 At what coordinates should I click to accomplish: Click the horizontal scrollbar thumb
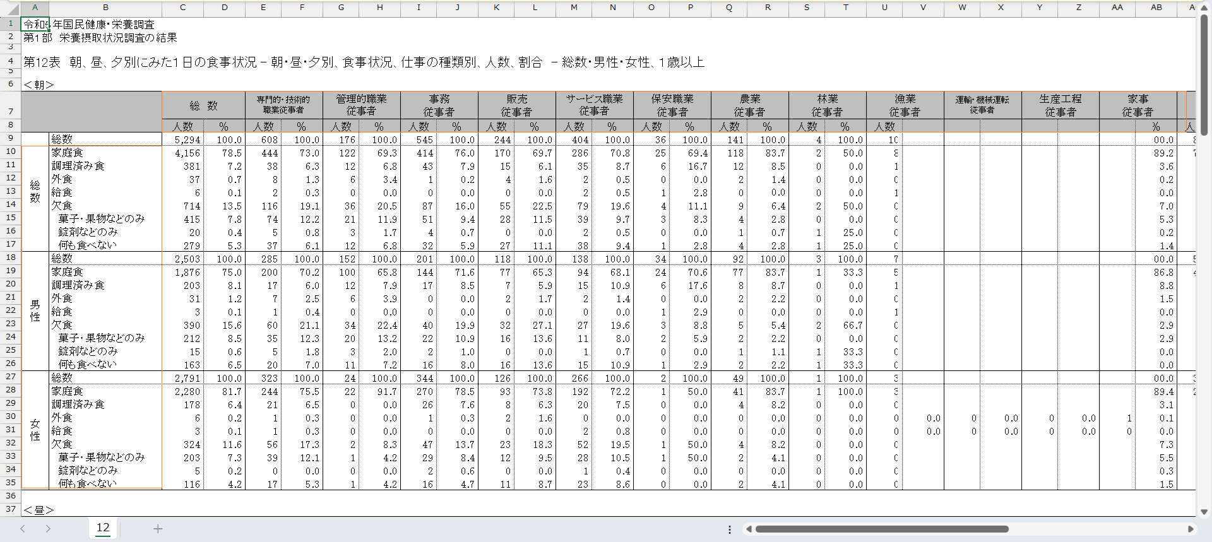coord(881,529)
